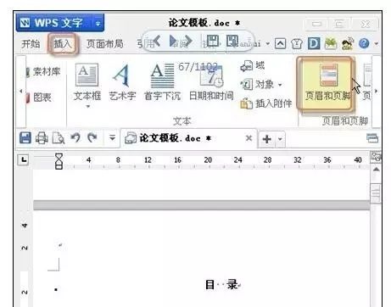
Task: Click the vertical scrollbar up arrow
Action: 376,170
